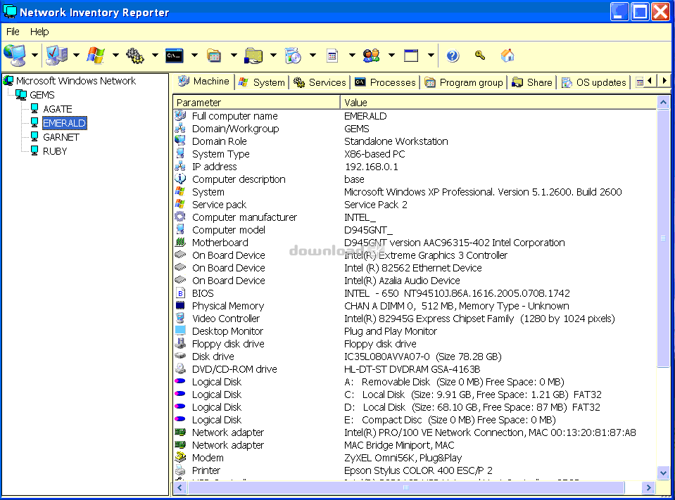Open help with the blue question mark icon
The width and height of the screenshot is (675, 500).
coord(453,56)
